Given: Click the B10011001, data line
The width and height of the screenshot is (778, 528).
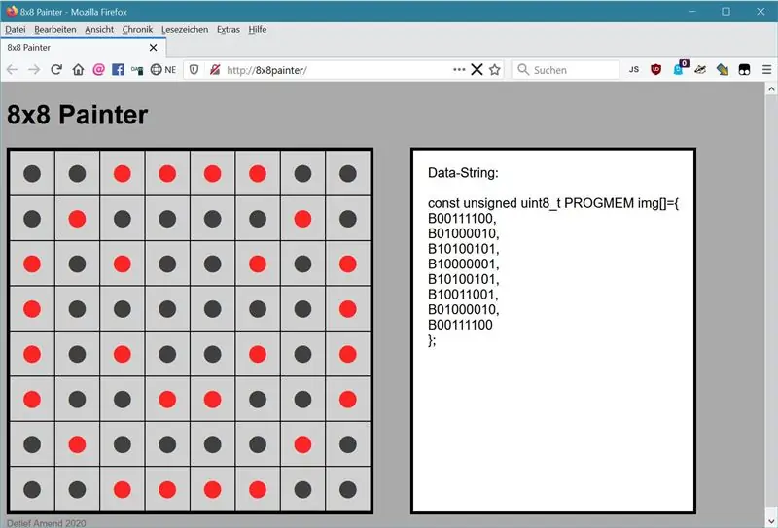Looking at the screenshot, I should [463, 295].
